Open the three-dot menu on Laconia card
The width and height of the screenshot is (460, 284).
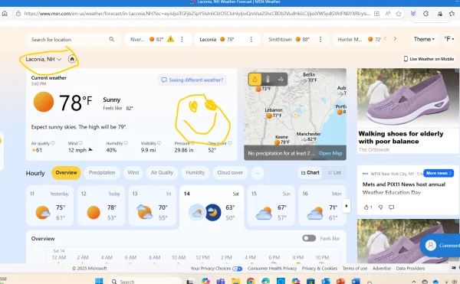(x=251, y=39)
